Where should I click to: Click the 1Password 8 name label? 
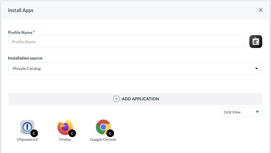[27, 139]
